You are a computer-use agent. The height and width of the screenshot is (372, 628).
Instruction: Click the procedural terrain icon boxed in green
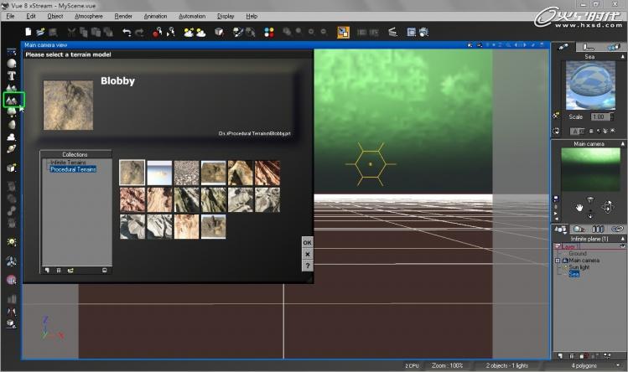(x=13, y=100)
